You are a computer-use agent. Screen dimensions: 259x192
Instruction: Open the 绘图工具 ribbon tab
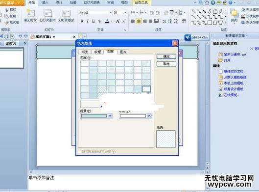(x=141, y=2)
